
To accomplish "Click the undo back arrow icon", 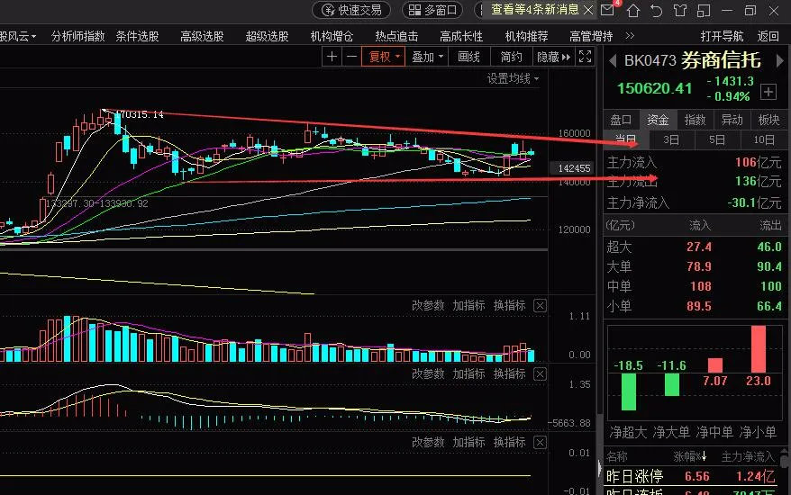I will point(656,11).
